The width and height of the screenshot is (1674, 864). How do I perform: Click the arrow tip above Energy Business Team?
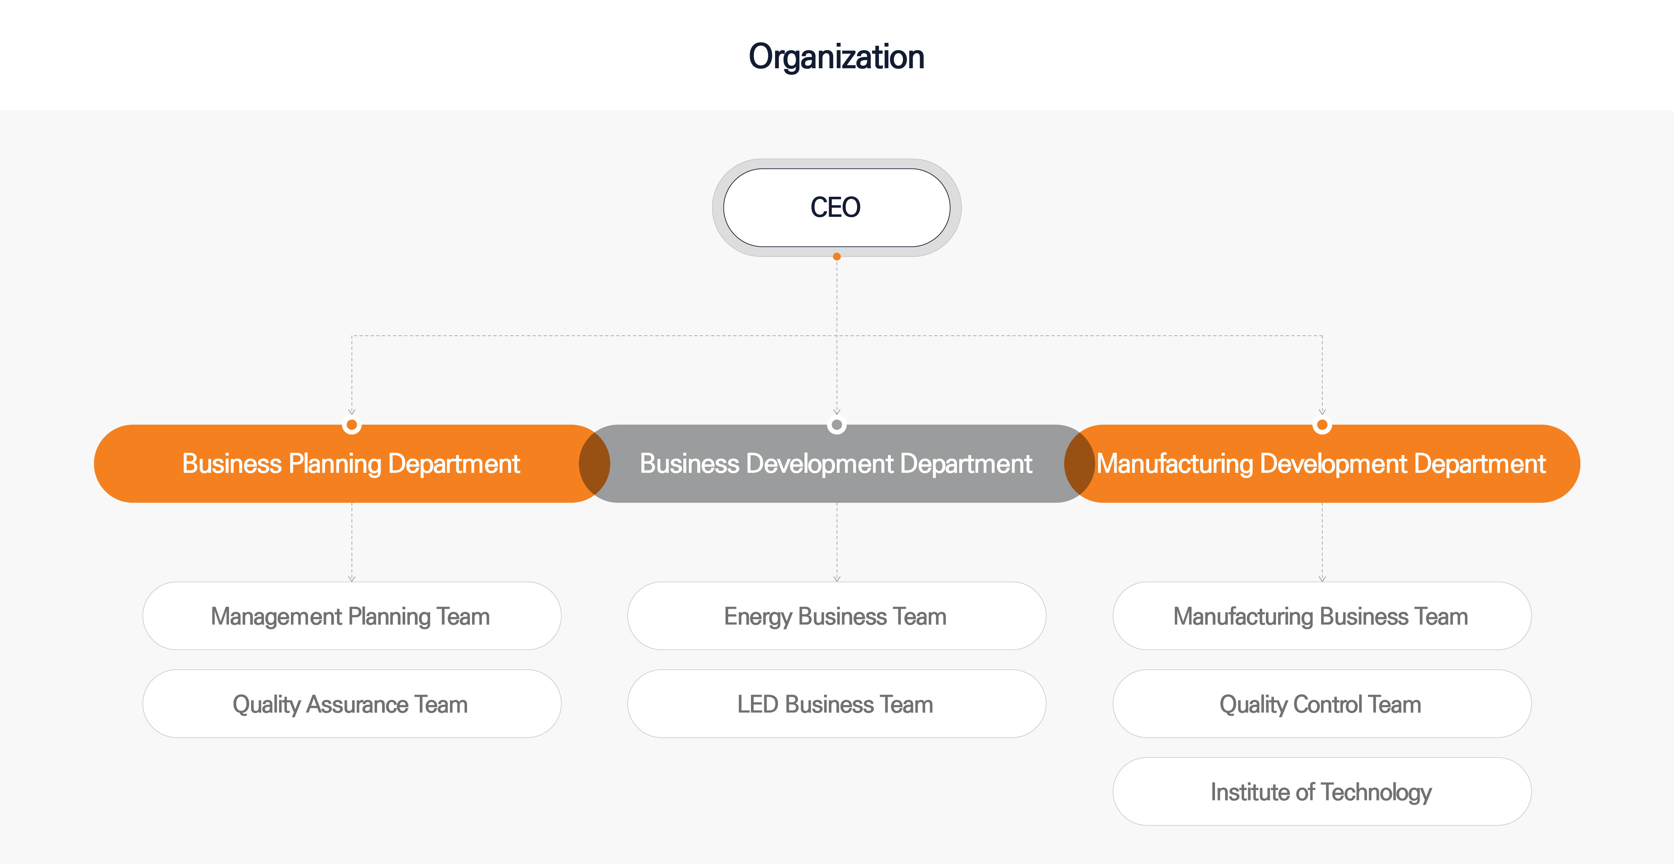pyautogui.click(x=837, y=578)
